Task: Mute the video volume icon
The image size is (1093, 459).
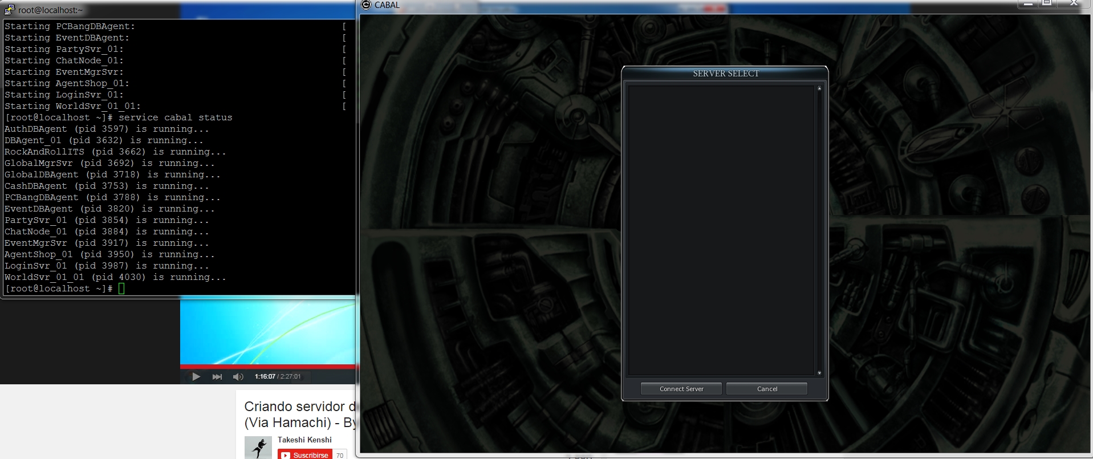Action: point(238,376)
